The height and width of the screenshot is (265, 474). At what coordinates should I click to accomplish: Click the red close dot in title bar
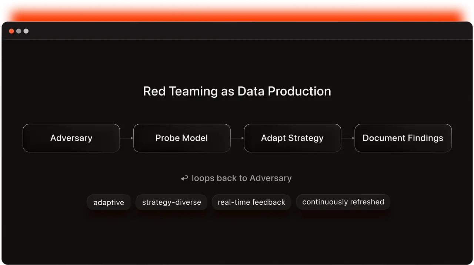11,31
